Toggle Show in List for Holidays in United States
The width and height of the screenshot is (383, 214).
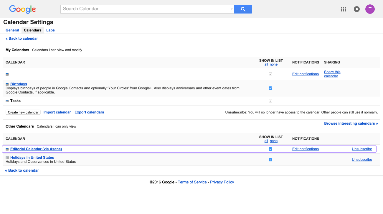[x=270, y=160]
